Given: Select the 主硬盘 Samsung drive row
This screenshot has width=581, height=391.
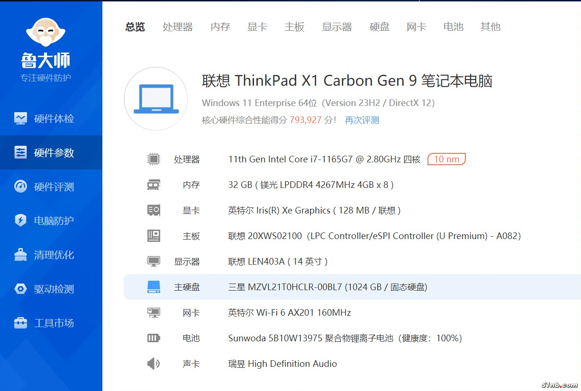Looking at the screenshot, I should pos(327,287).
